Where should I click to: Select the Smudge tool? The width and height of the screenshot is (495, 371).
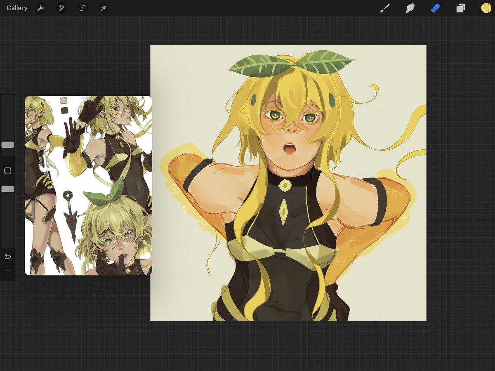tap(410, 8)
